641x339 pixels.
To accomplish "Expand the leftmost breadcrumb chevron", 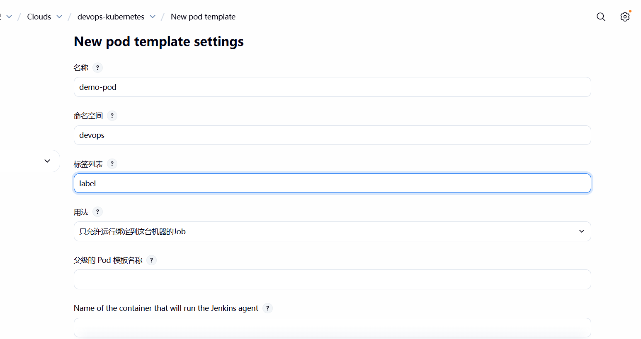I will point(9,17).
